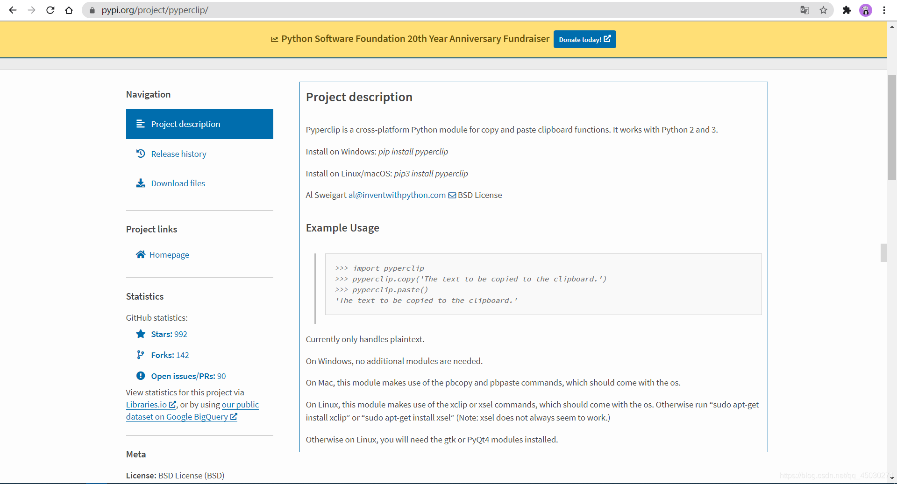
Task: Click the Download files icon
Action: click(x=140, y=183)
